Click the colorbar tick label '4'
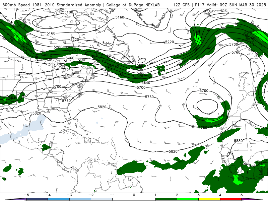The height and width of the screenshot is (201, 268). [220, 195]
